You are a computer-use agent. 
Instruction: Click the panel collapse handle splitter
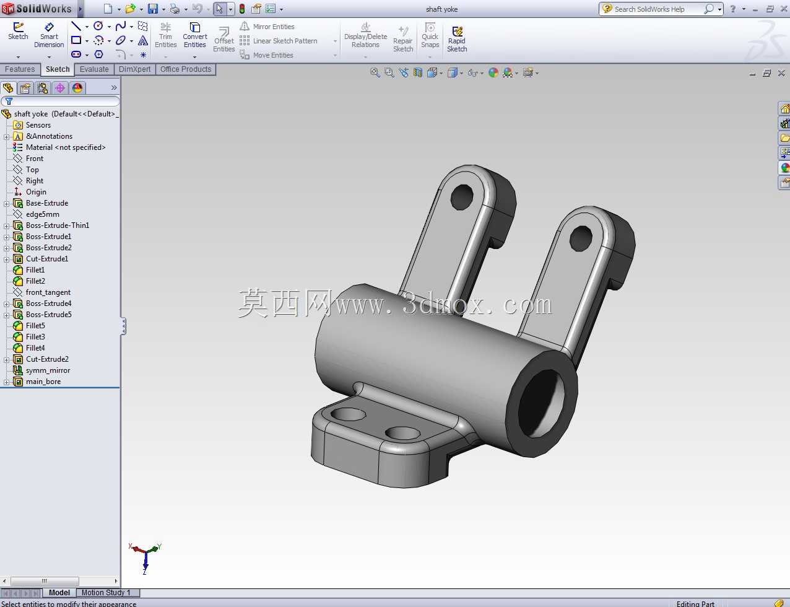(123, 326)
